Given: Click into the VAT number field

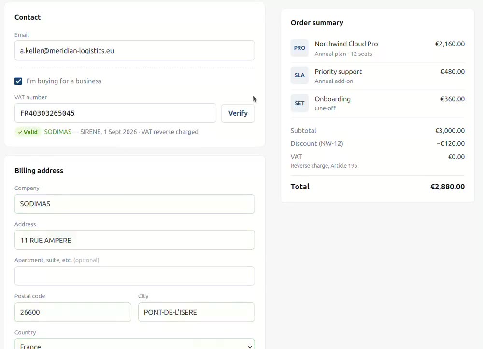Looking at the screenshot, I should (115, 113).
